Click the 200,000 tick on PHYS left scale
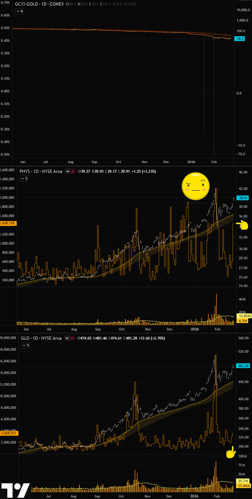 pyautogui.click(x=9, y=280)
